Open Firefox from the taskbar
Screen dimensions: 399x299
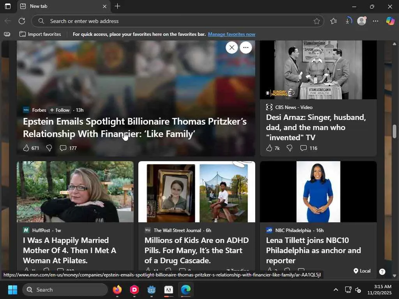click(x=117, y=290)
